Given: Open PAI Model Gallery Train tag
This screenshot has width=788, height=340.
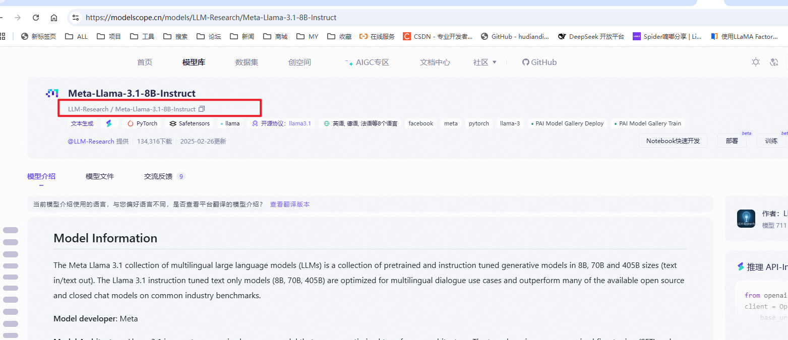Looking at the screenshot, I should [647, 123].
